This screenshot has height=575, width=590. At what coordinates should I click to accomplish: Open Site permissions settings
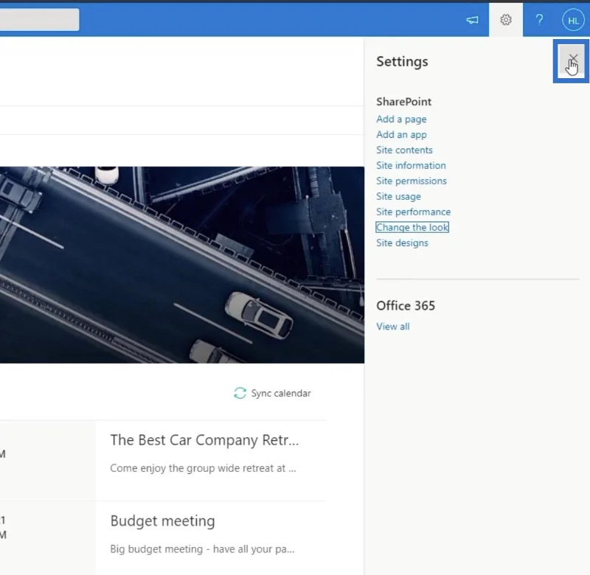click(x=412, y=181)
